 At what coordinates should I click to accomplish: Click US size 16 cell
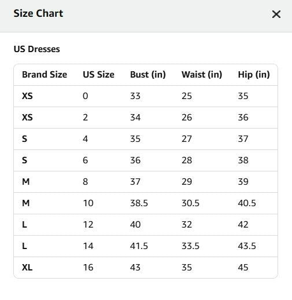tap(88, 268)
